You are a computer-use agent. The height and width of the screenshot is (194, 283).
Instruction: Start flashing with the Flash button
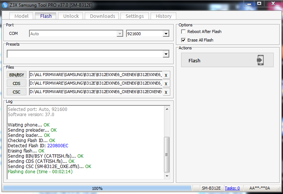pos(227,60)
